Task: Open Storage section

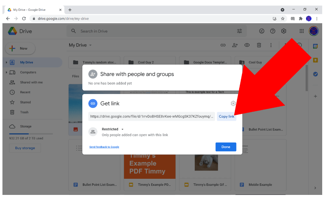Action: point(26,126)
